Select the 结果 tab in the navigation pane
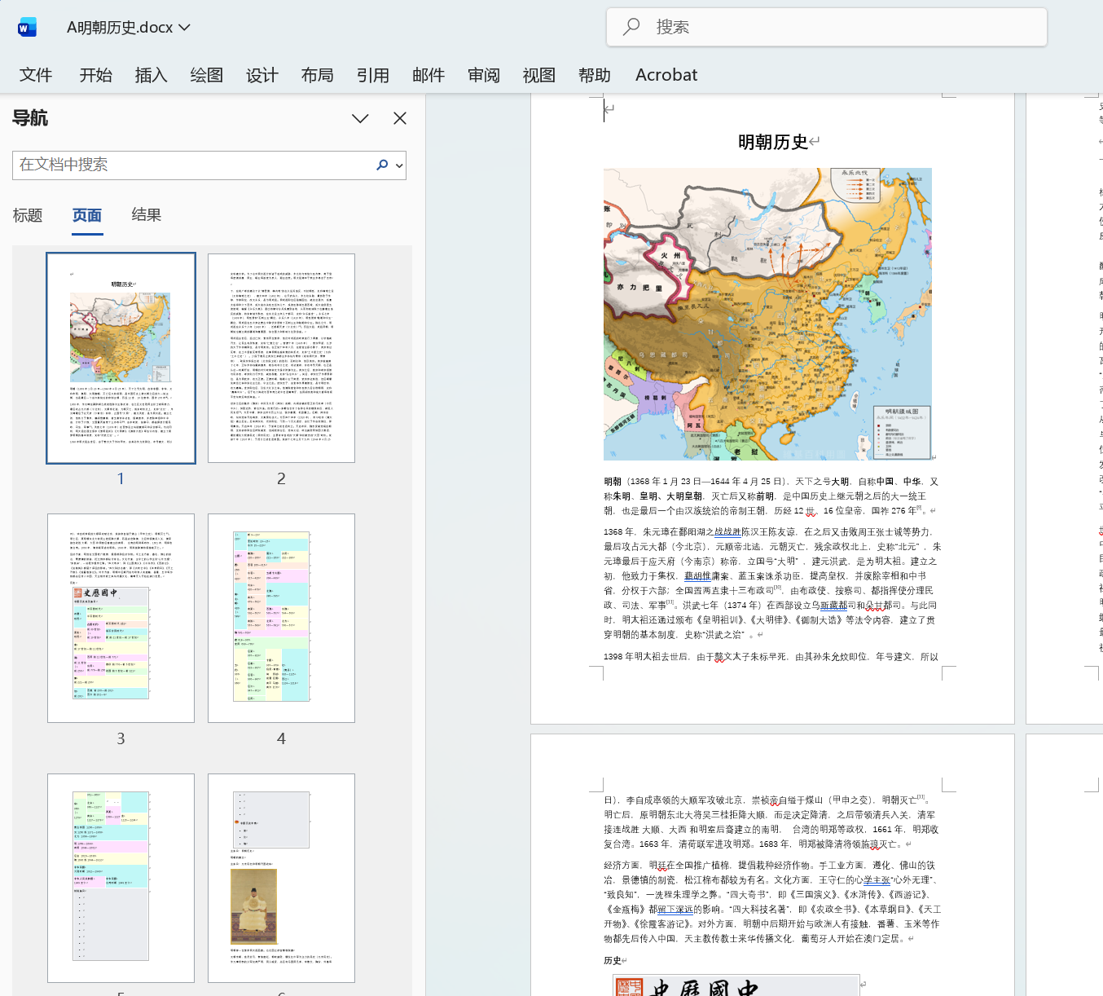1103x996 pixels. 146,215
